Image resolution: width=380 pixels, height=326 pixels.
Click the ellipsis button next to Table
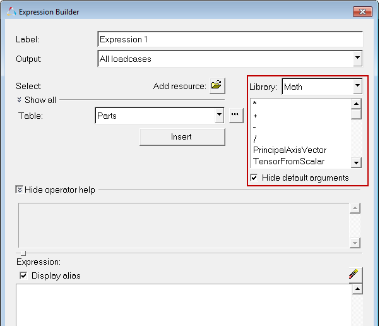[236, 115]
